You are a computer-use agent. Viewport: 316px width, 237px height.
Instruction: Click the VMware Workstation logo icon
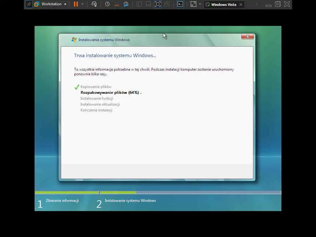[37, 4]
